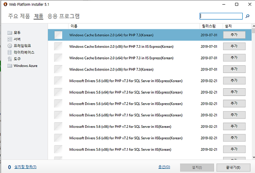This screenshot has width=255, height=173.
Task: Click the Web Platform Installer title icon
Action: click(5, 4)
